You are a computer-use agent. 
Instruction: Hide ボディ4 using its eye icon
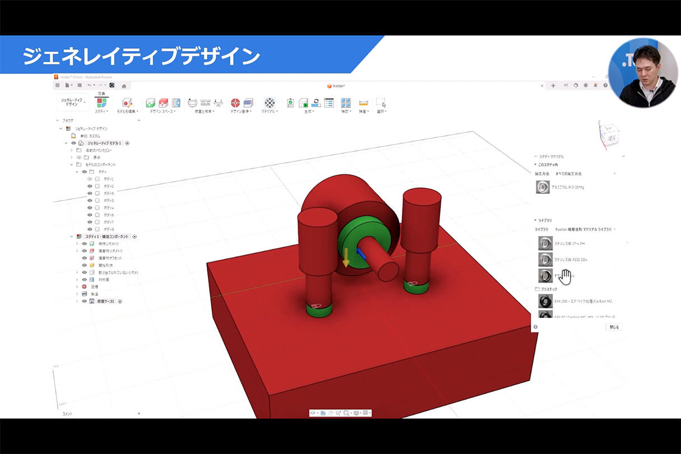coord(90,208)
